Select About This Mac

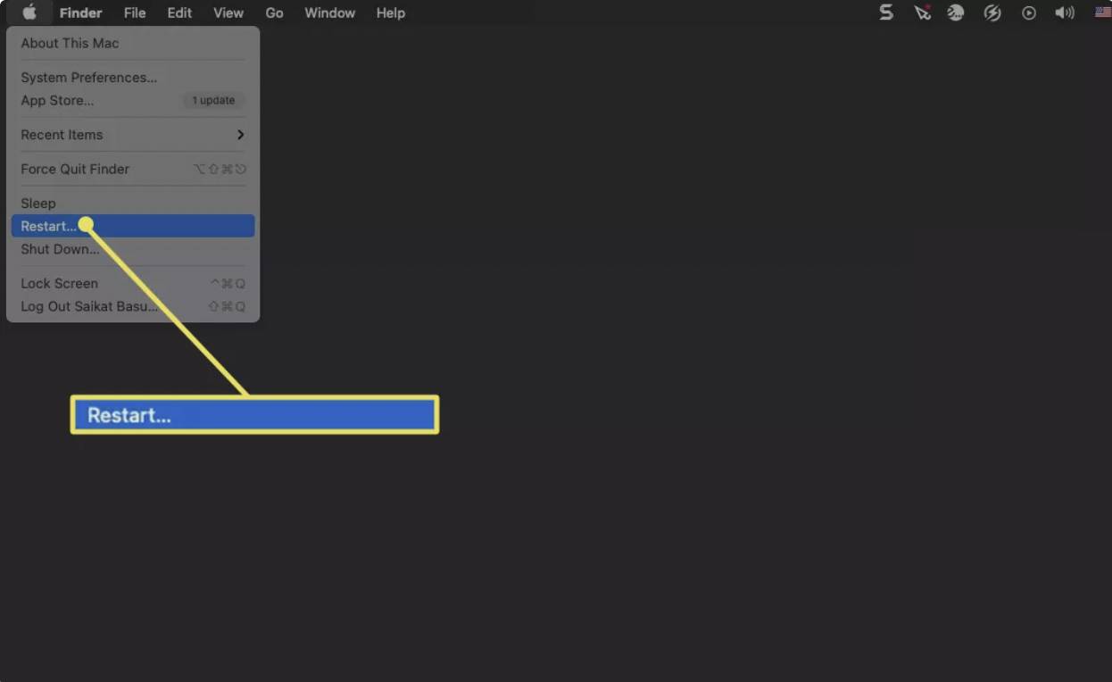click(x=70, y=43)
